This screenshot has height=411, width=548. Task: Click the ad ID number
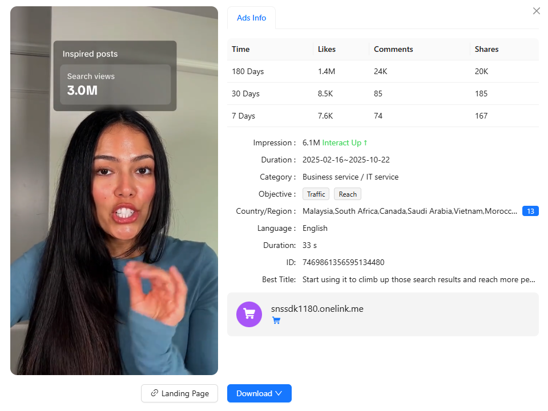point(343,262)
